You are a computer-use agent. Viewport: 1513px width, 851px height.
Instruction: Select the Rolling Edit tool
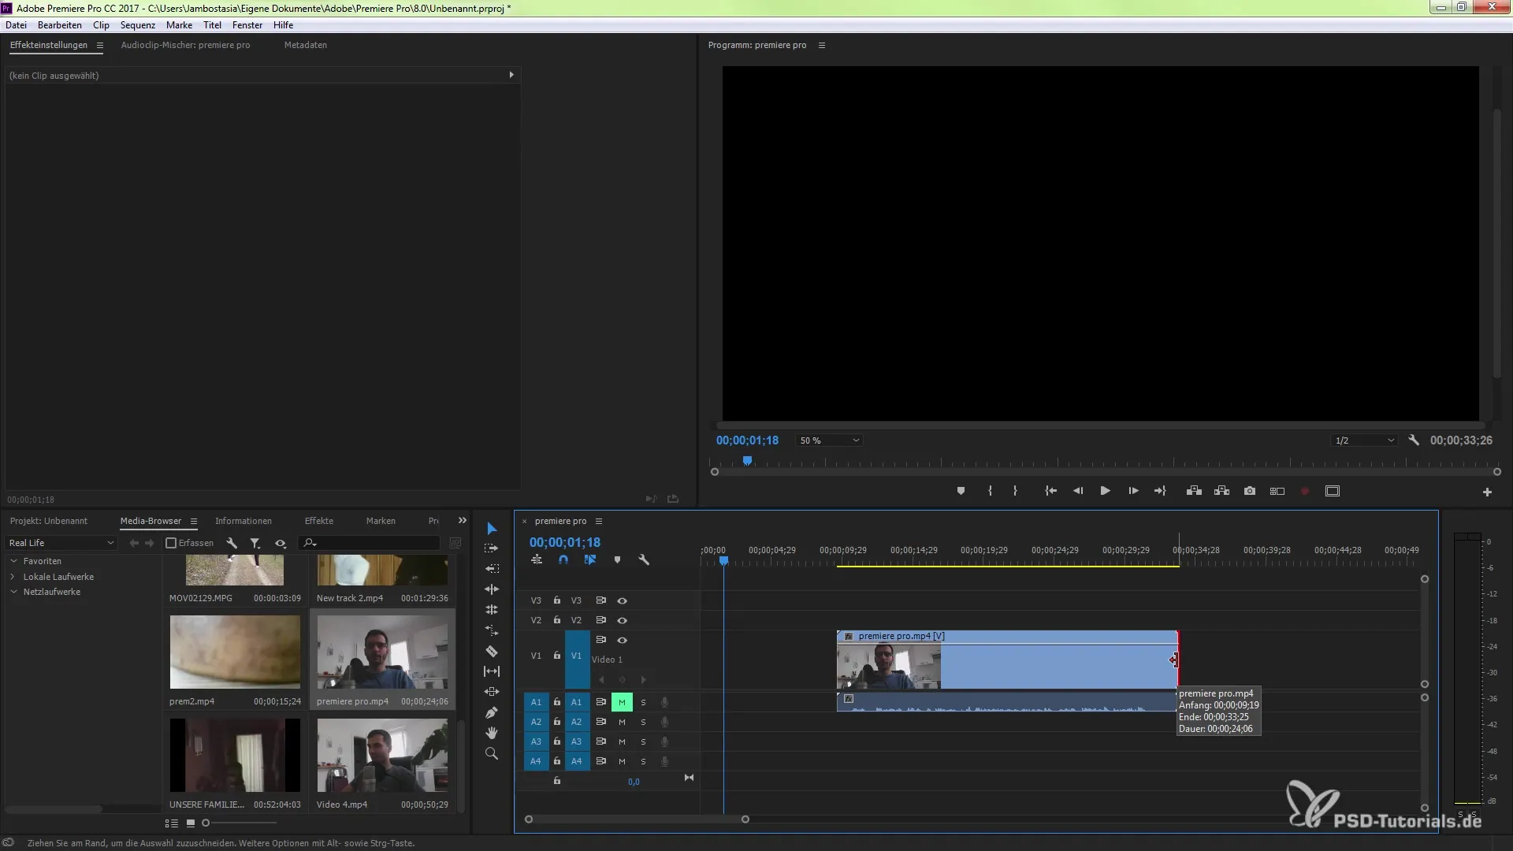[x=492, y=610]
